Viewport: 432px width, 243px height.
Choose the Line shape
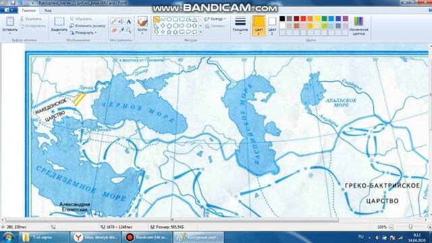[157, 20]
